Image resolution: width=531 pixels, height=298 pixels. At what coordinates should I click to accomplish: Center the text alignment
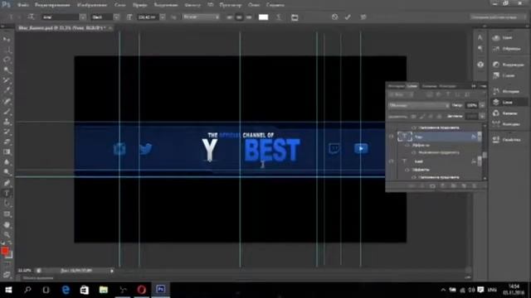click(239, 17)
